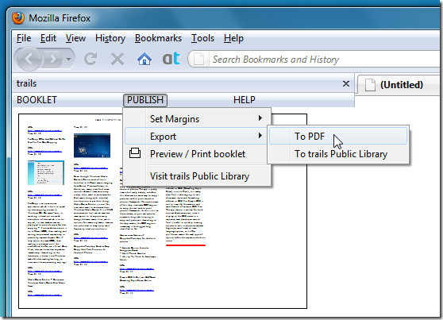Go to the home page icon
Viewport: 443px width, 320px height.
(144, 59)
